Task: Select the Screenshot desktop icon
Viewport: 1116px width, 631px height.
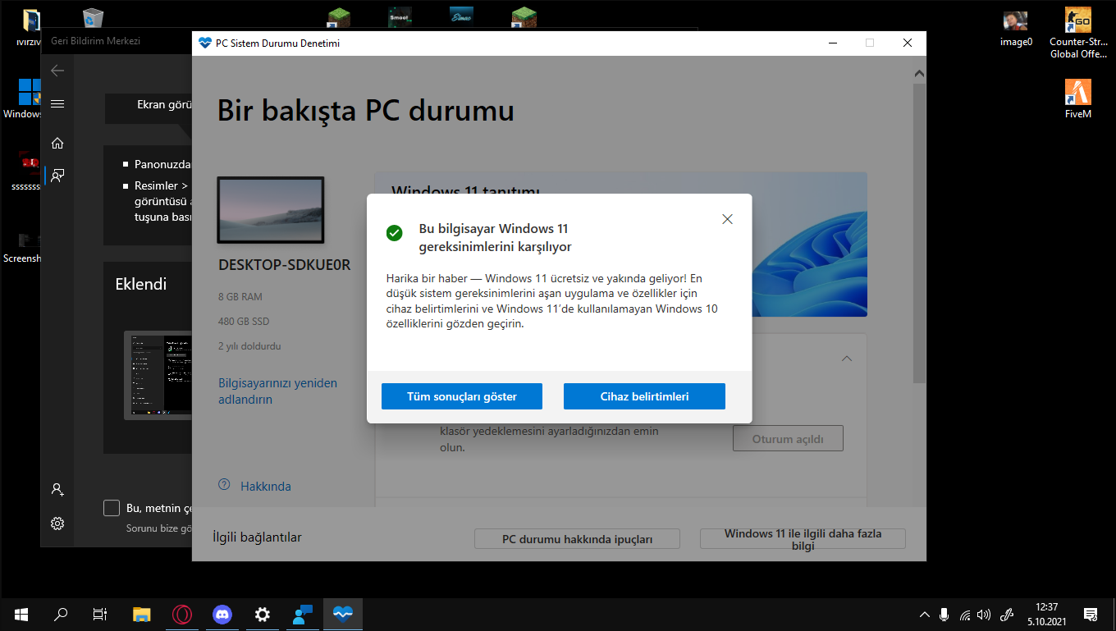Action: coord(22,248)
